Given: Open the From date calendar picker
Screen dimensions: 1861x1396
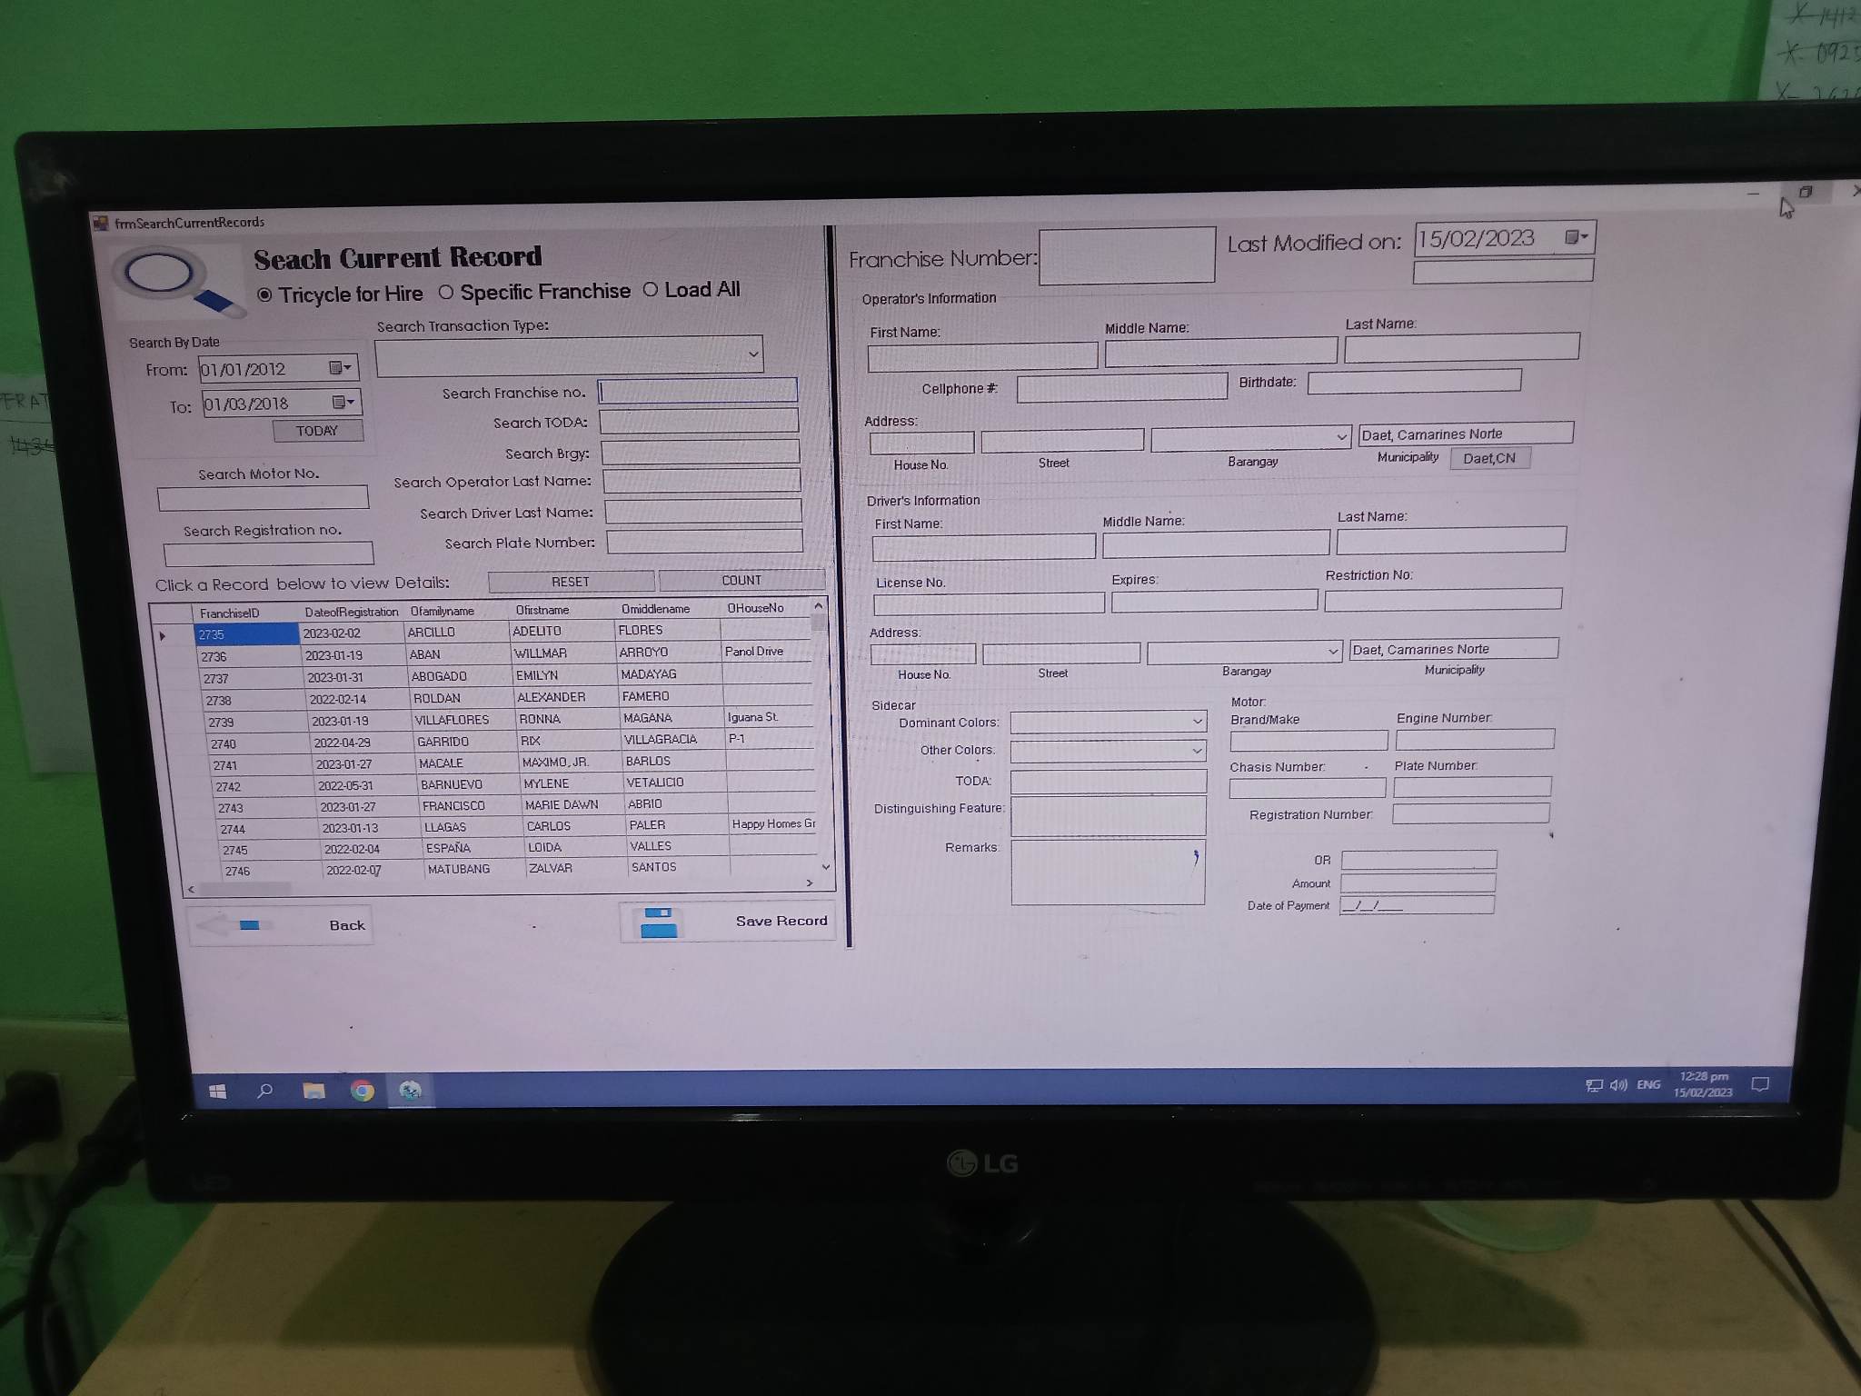Looking at the screenshot, I should coord(341,368).
